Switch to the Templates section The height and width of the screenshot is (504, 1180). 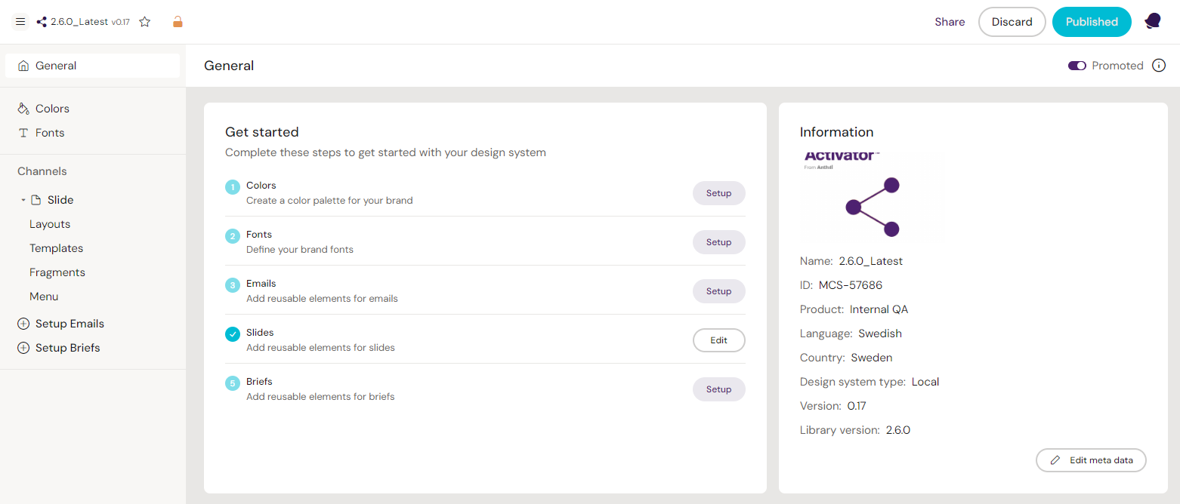pos(56,247)
